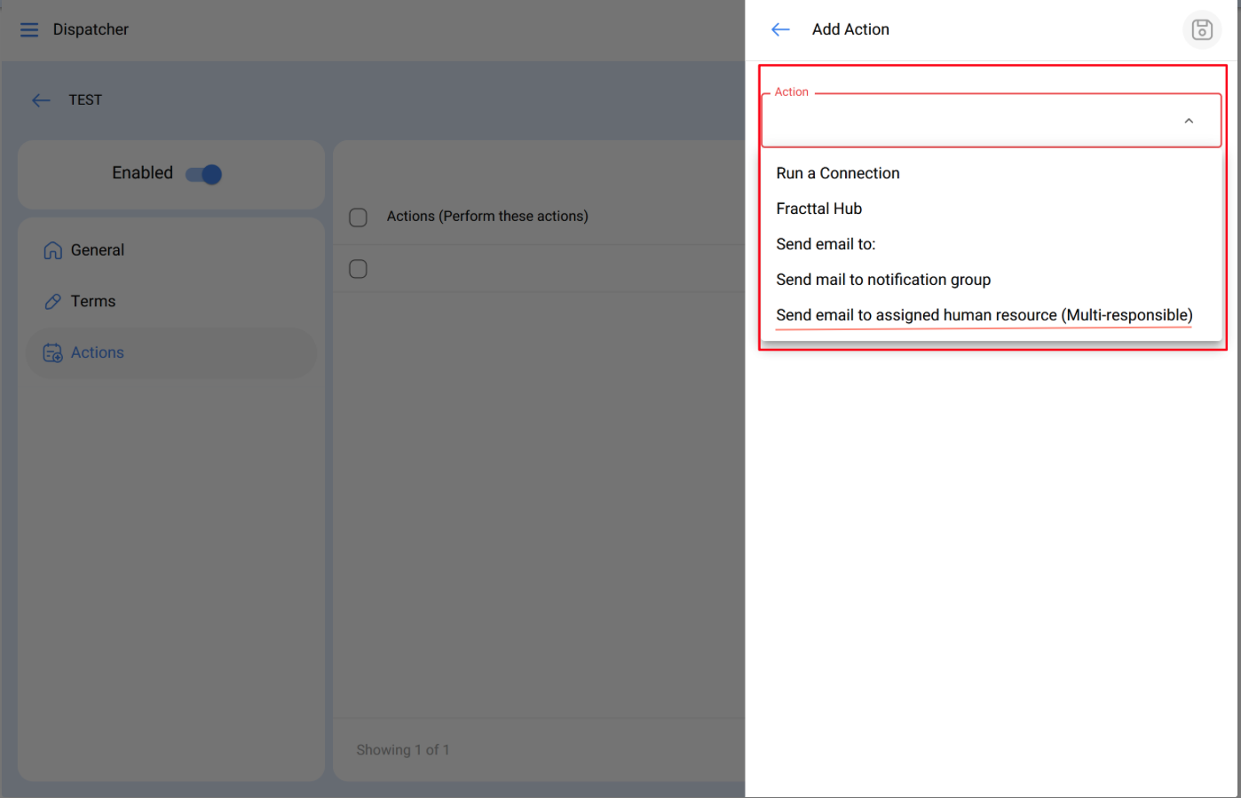Open the General section
Image resolution: width=1241 pixels, height=798 pixels.
98,250
